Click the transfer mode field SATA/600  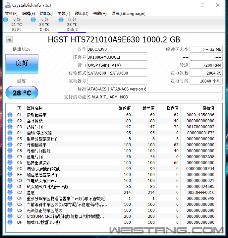(117, 73)
